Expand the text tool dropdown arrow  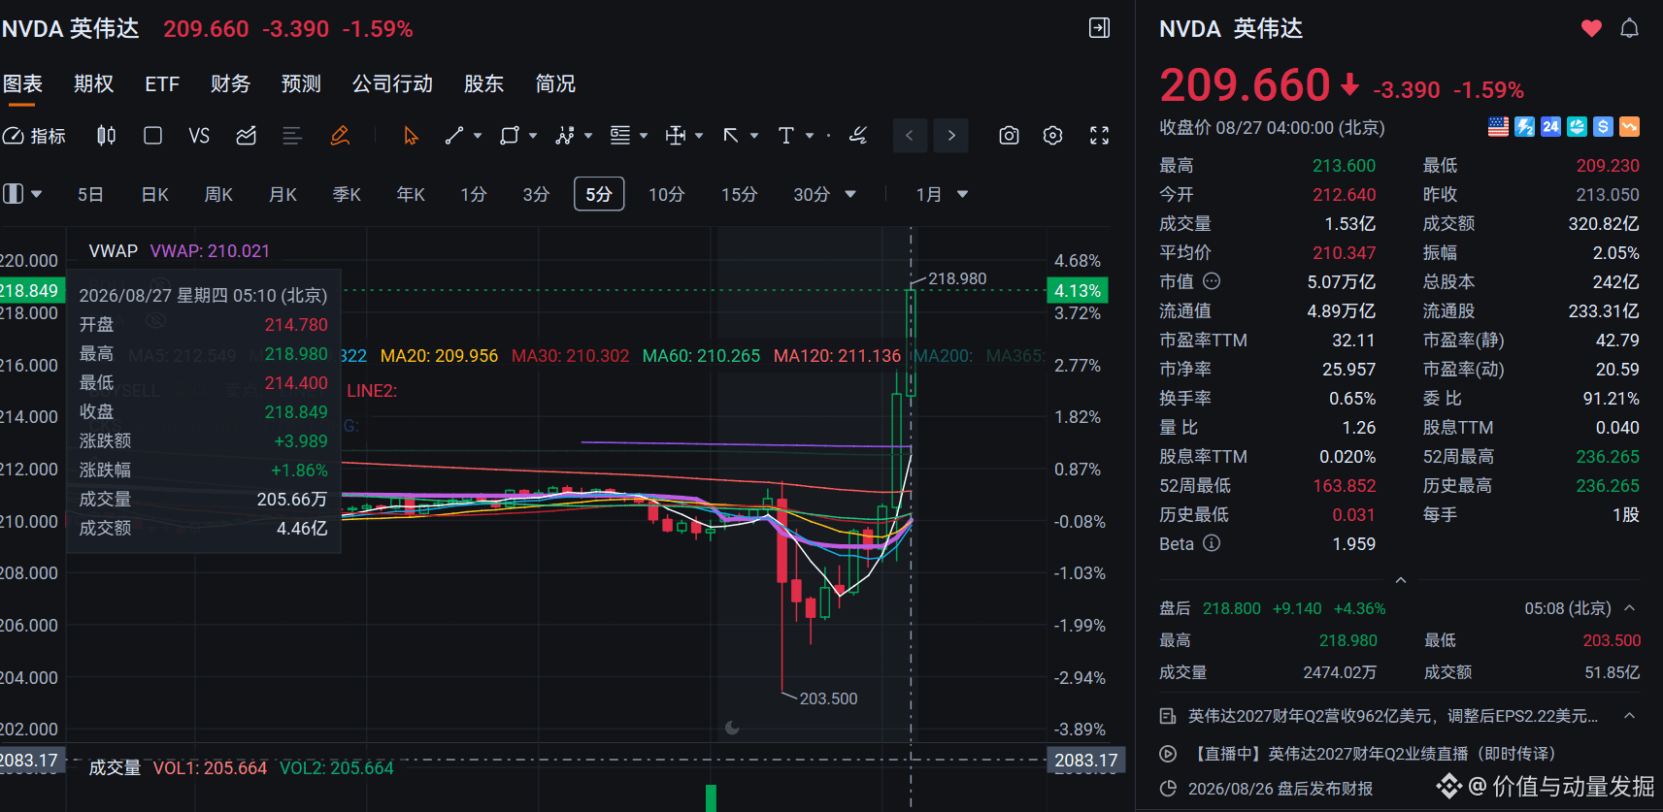click(x=810, y=136)
